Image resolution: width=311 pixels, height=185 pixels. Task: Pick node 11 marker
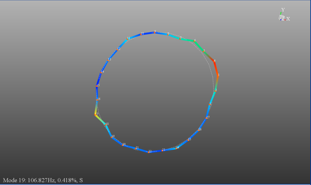tap(127, 39)
